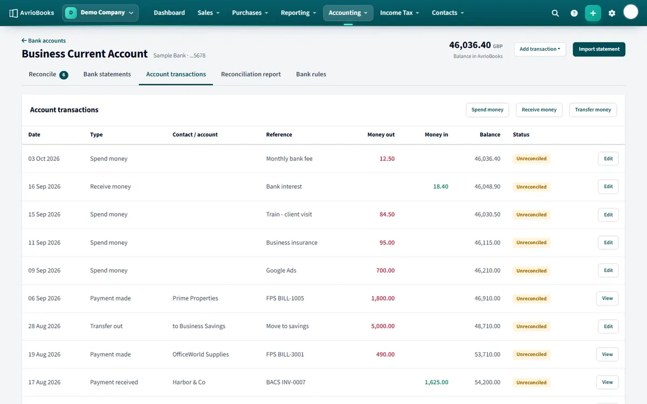Go back to Bank accounts
The height and width of the screenshot is (404, 647).
pyautogui.click(x=44, y=40)
